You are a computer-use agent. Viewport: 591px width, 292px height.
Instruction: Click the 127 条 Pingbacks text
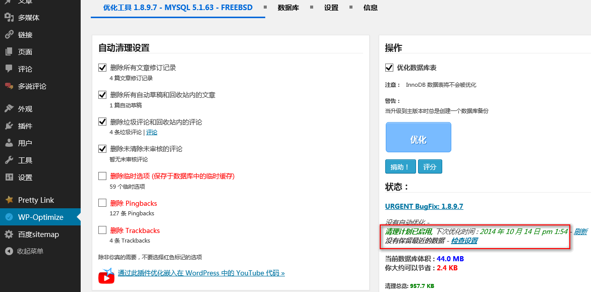click(132, 213)
